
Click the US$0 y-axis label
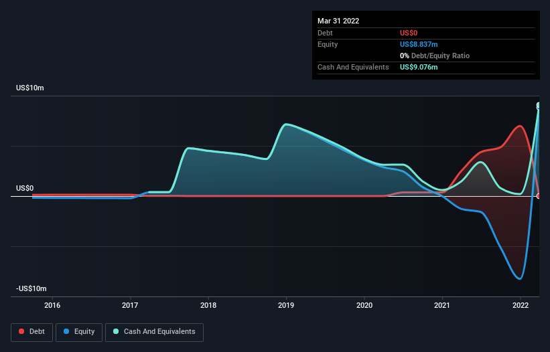pyautogui.click(x=25, y=189)
